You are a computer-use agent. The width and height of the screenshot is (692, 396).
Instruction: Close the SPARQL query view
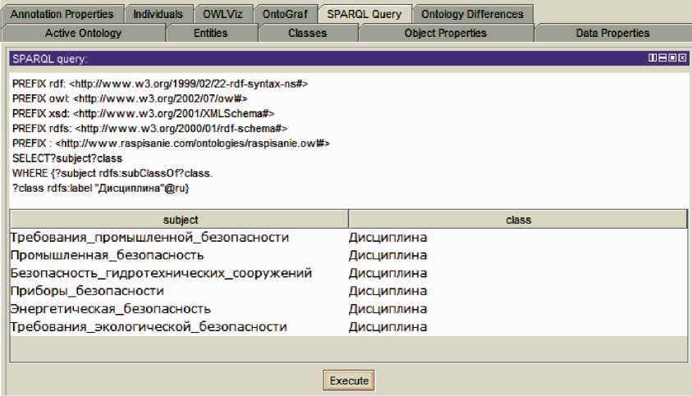[x=681, y=58]
